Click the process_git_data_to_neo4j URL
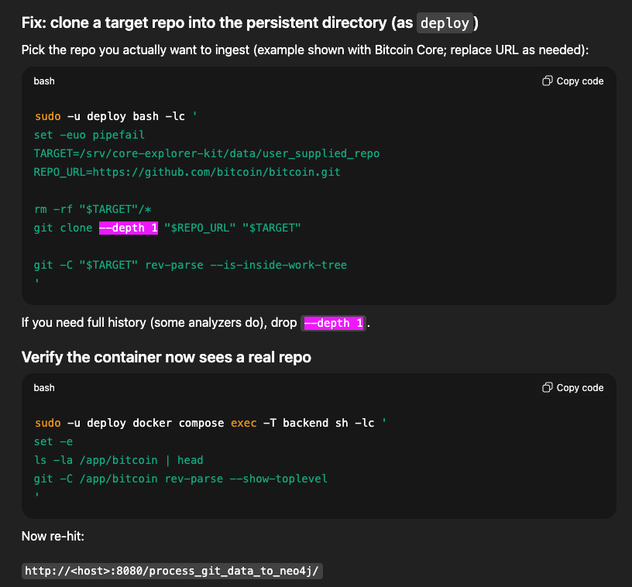Image resolution: width=632 pixels, height=587 pixels. click(x=172, y=572)
